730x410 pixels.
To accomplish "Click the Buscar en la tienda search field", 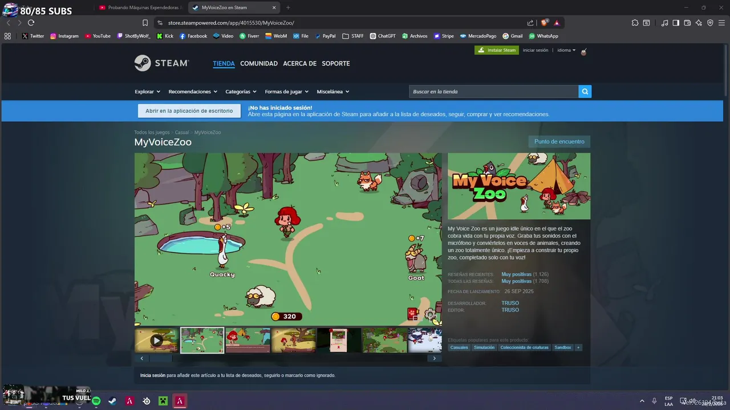I will [x=494, y=92].
